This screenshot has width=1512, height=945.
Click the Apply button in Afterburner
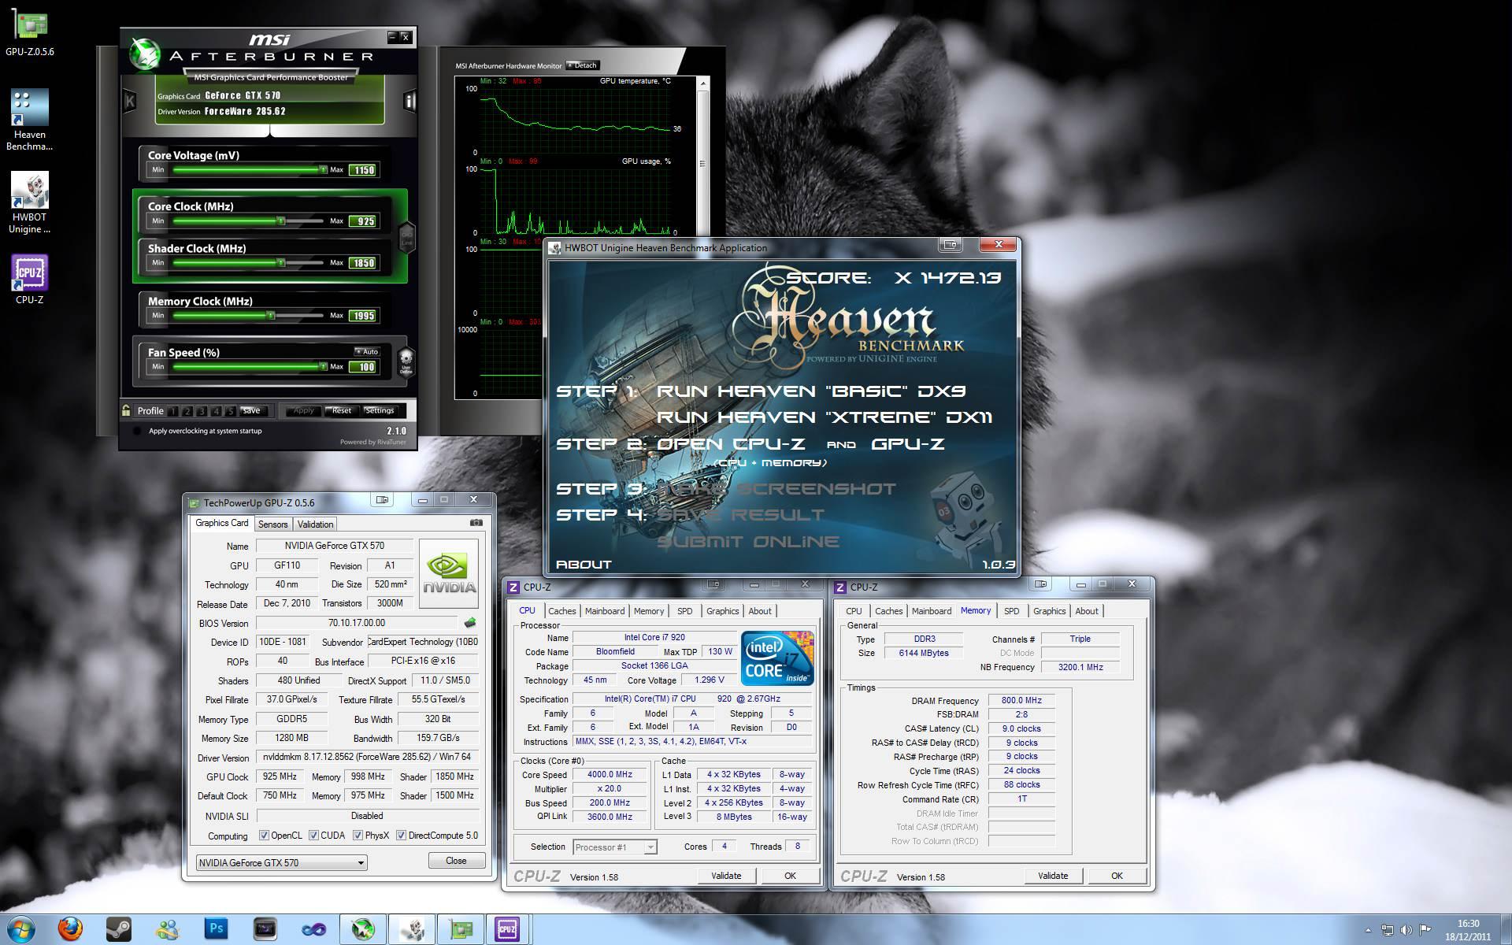pyautogui.click(x=303, y=410)
